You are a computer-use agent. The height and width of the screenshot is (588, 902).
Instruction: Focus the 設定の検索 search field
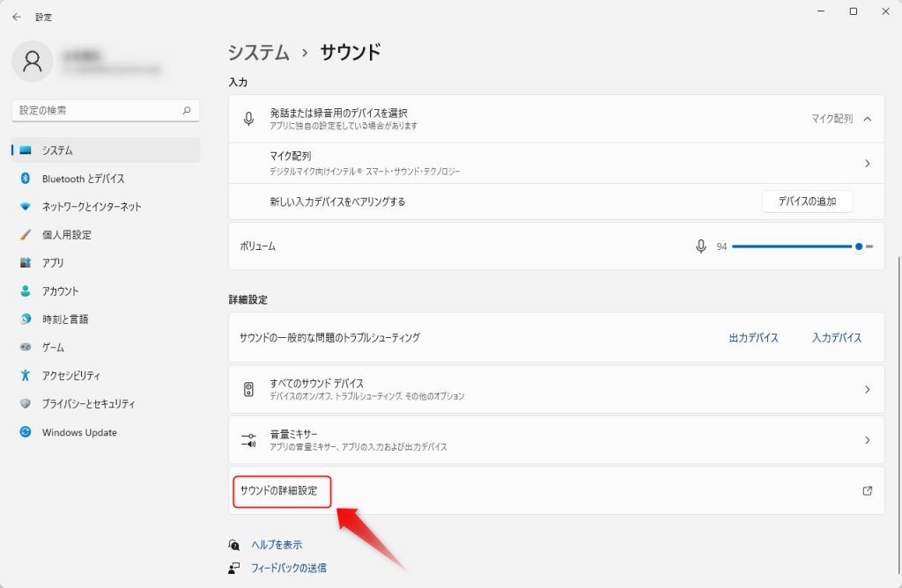pyautogui.click(x=106, y=110)
